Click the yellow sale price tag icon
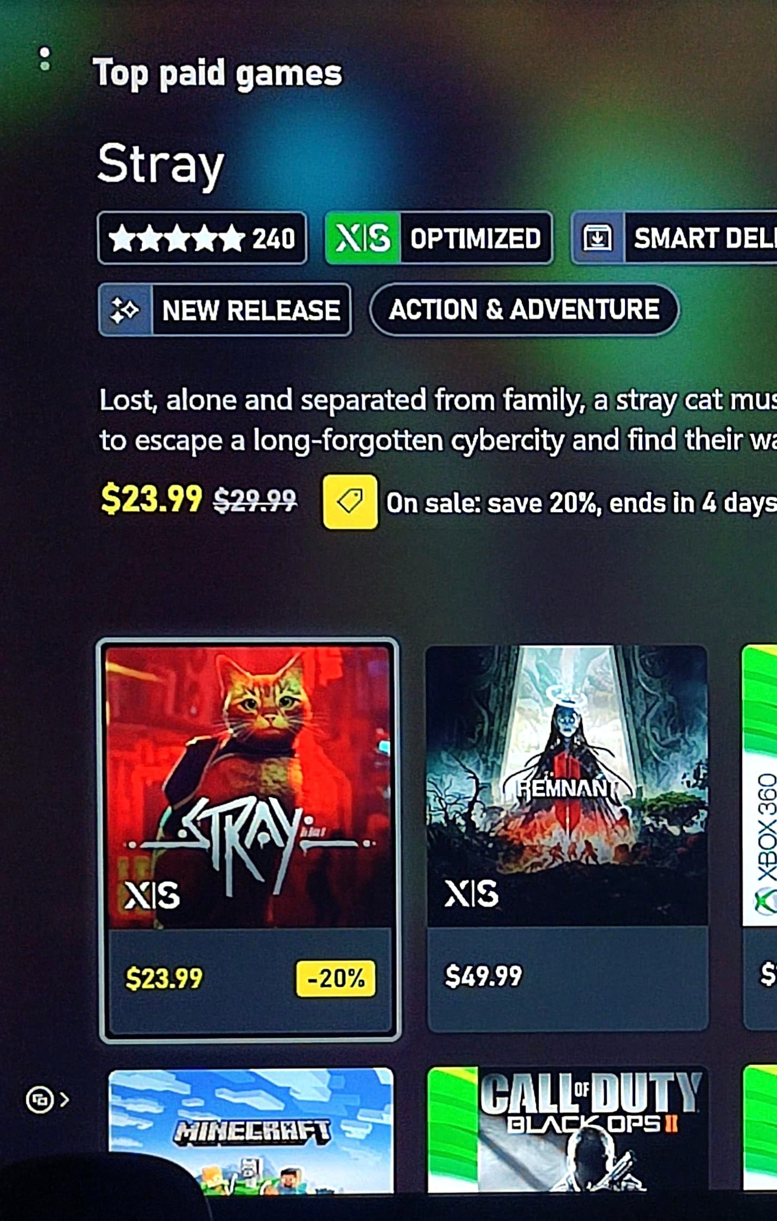The width and height of the screenshot is (777, 1221). (350, 502)
